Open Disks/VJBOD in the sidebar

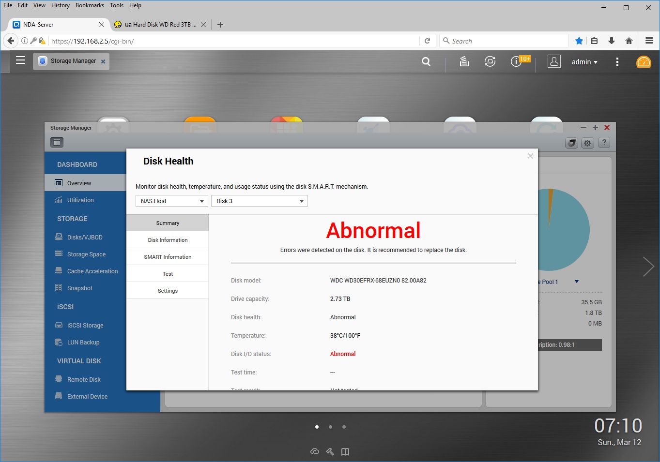[x=85, y=237]
